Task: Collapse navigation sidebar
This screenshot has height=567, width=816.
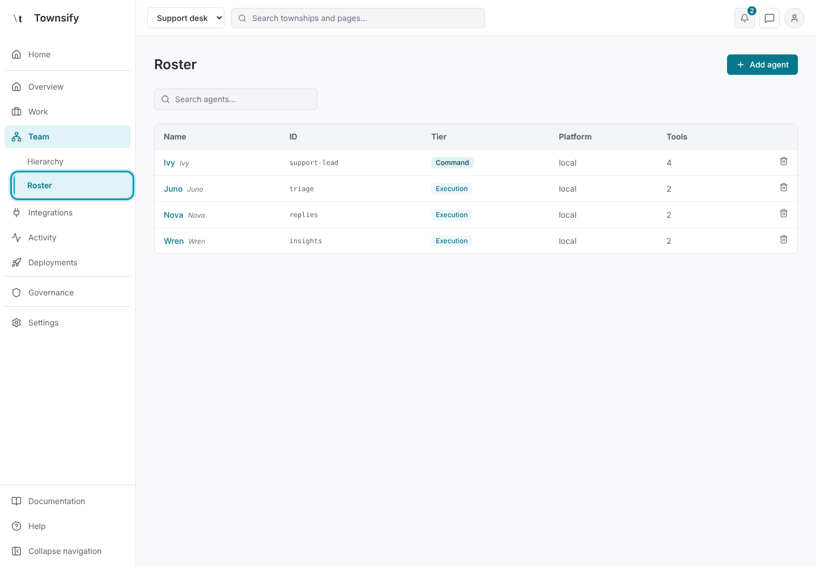Action: (67, 551)
